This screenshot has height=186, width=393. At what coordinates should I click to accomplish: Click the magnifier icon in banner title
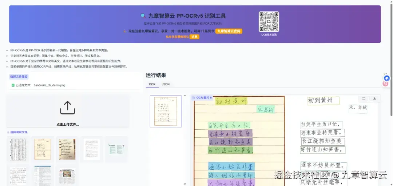point(143,16)
